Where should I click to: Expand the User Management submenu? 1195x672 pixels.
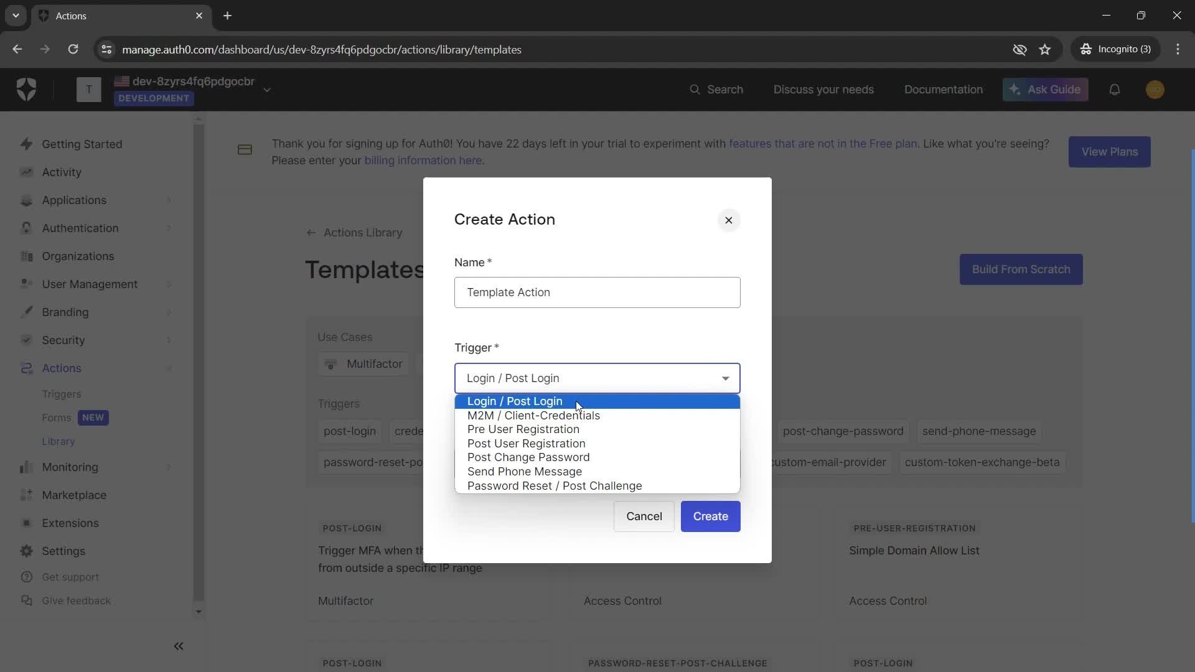pos(169,284)
